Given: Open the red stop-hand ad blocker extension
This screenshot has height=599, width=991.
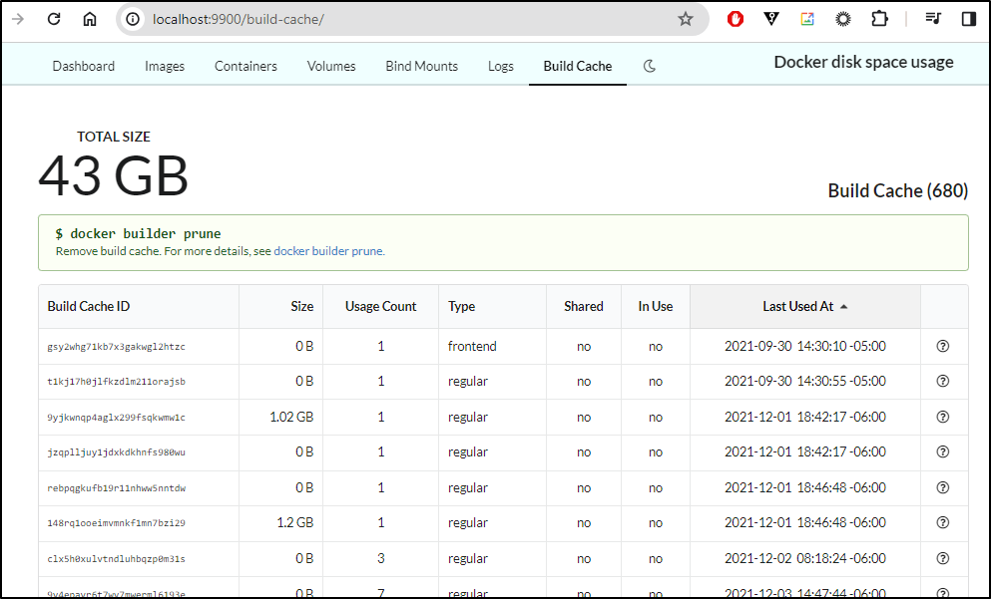Looking at the screenshot, I should coord(736,19).
